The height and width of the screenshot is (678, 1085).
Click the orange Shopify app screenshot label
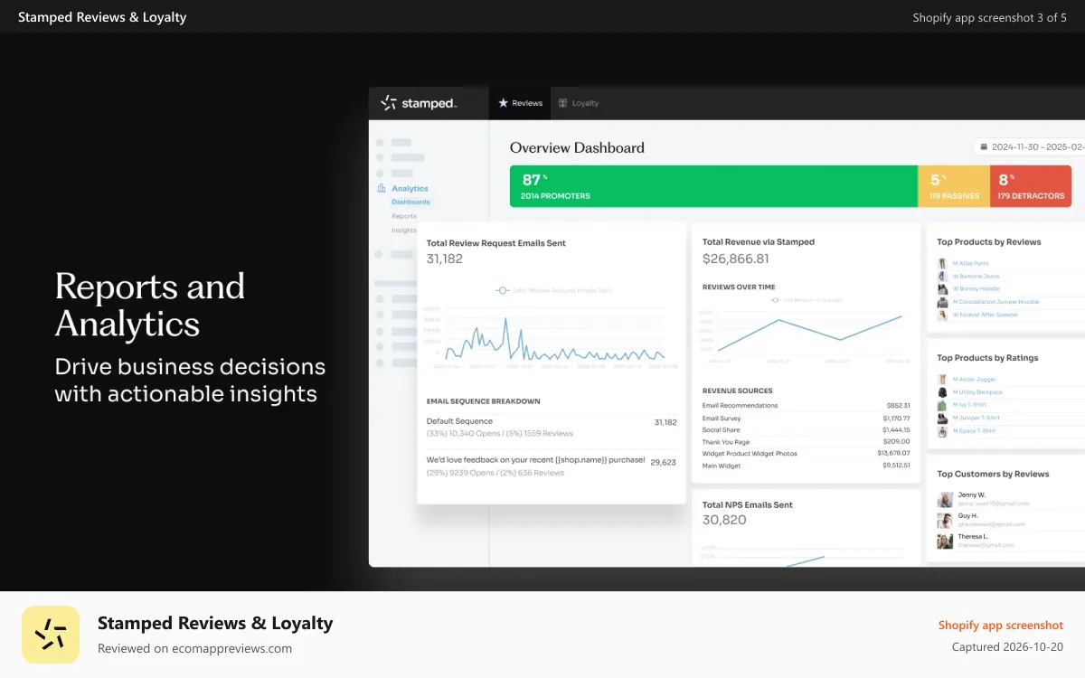pos(1001,625)
